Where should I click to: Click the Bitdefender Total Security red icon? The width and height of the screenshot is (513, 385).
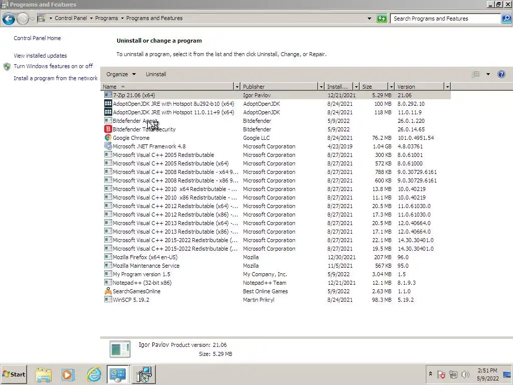[x=108, y=129]
